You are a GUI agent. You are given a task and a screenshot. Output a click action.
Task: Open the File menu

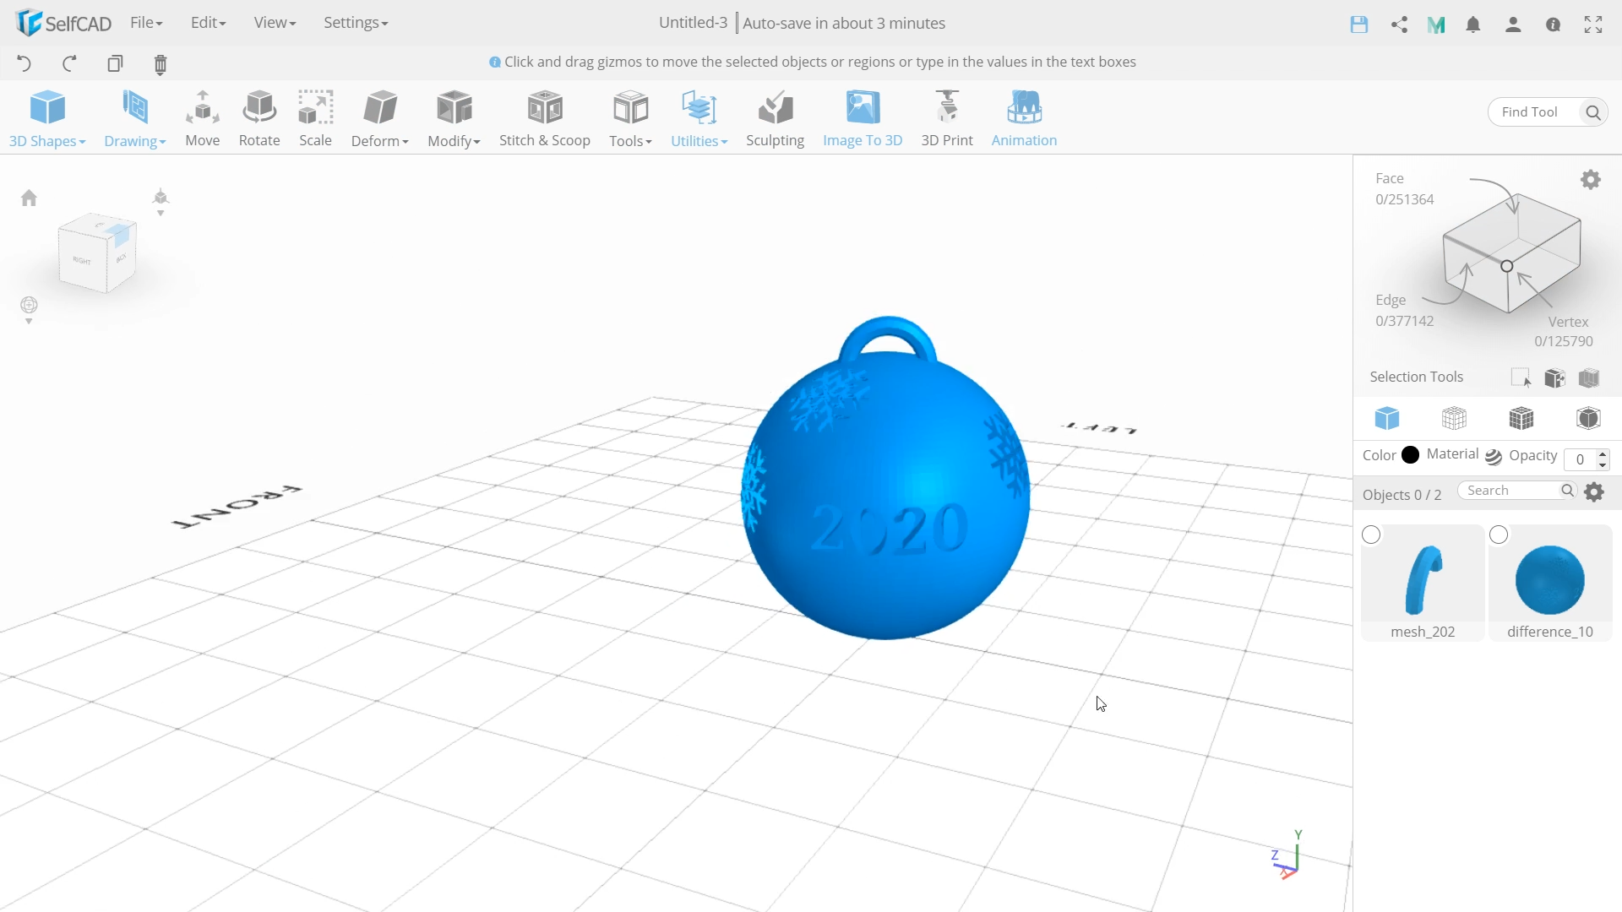[146, 23]
